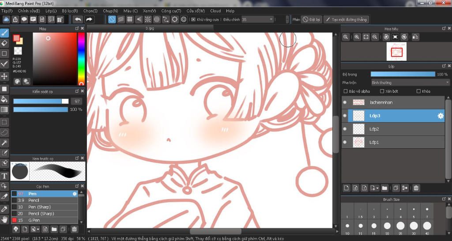
Task: Select the Eyedropper tool
Action: (x=4, y=209)
